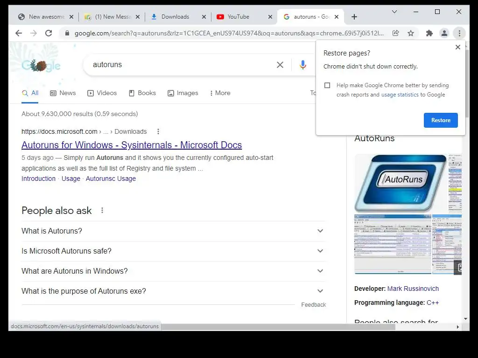The image size is (478, 358).
Task: Open People also ask options dots
Action: coord(102,210)
